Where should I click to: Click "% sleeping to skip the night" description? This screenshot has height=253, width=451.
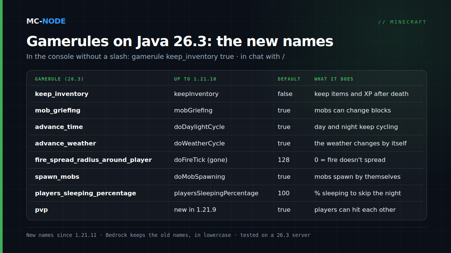pos(358,193)
